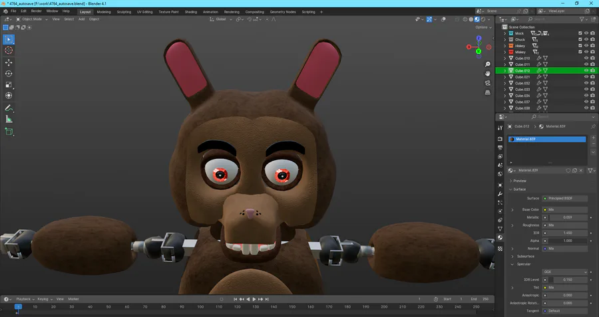The width and height of the screenshot is (599, 317).
Task: Expand the Base Color row
Action: (512, 209)
